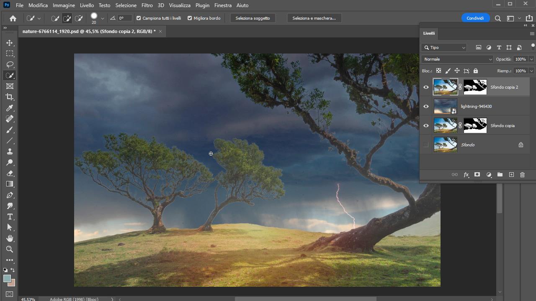Screen dimensions: 536x301
Task: Open the search magnifier in top bar
Action: point(498,18)
